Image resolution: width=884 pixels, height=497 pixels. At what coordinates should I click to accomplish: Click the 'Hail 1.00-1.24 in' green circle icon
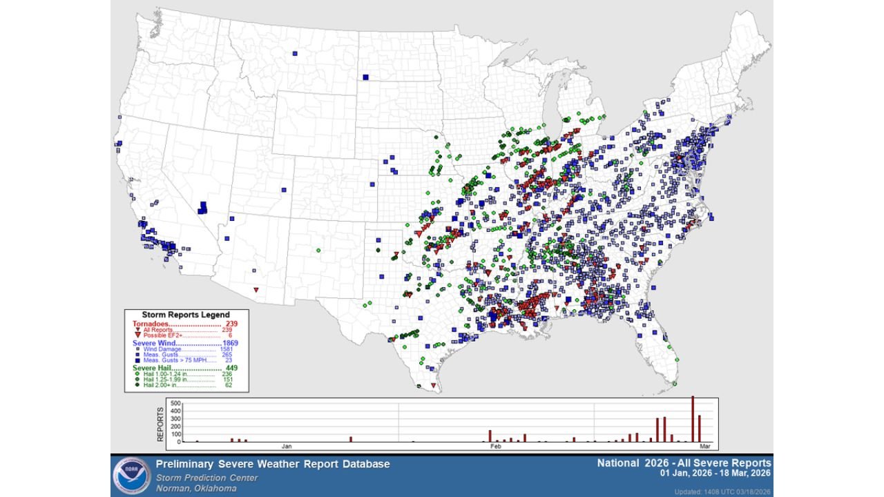tap(139, 374)
